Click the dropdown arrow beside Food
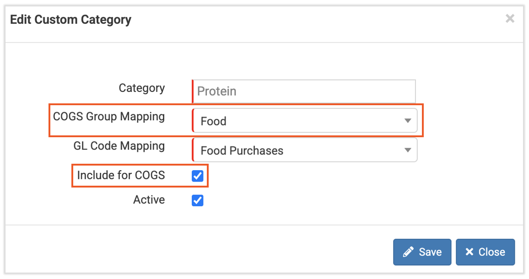Screen dimensions: 529x279 click(408, 121)
